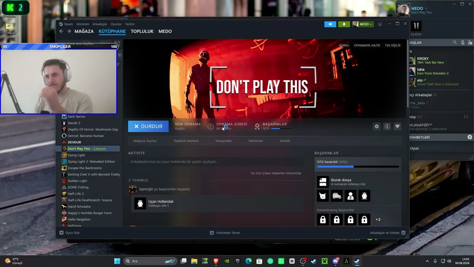This screenshot has height=267, width=474.
Task: Open game settings gear for Don't Play This
Action: pyautogui.click(x=377, y=126)
